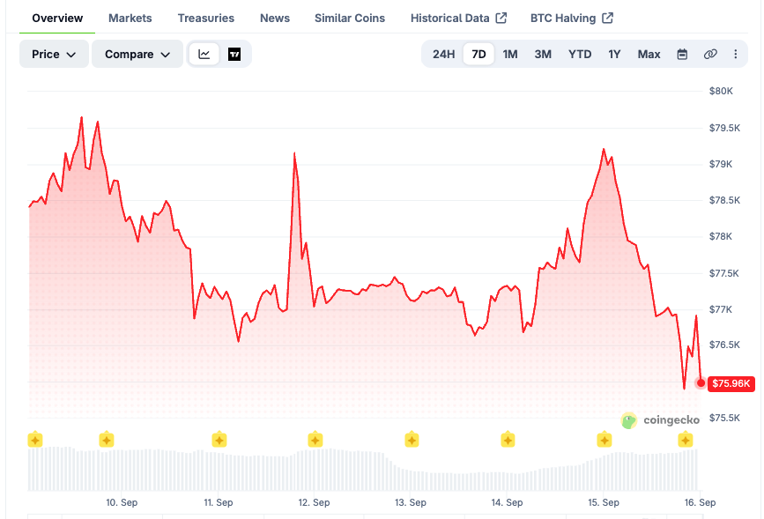
Task: Click the 16. Sep date label
Action: [x=700, y=502]
